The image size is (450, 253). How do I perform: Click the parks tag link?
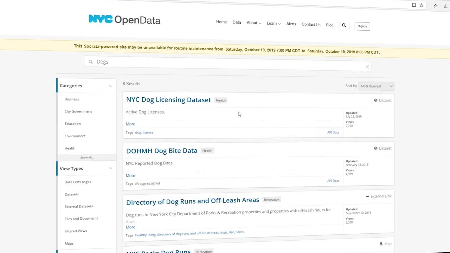[x=239, y=232]
